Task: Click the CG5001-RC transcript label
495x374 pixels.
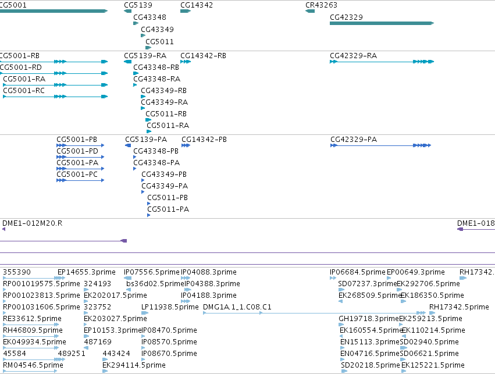Action: coord(24,91)
